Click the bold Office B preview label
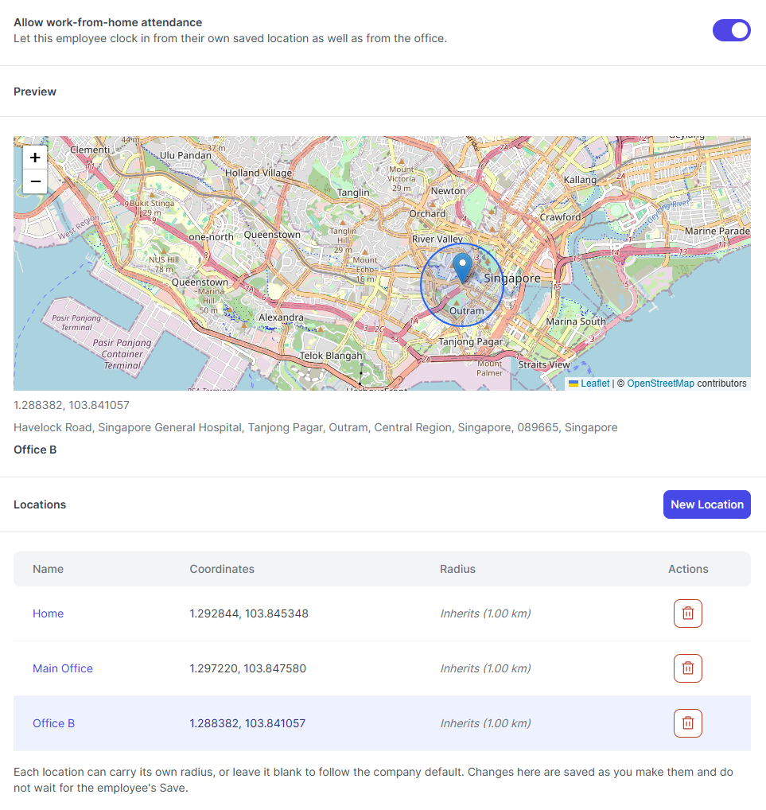 click(x=35, y=450)
